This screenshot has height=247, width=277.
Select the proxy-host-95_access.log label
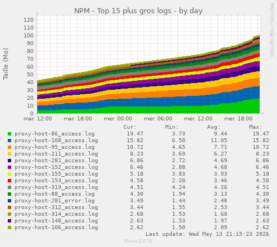[55, 147]
